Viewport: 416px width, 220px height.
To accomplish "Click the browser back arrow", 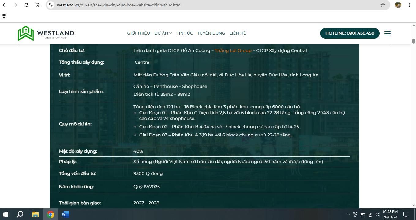I will coord(5,5).
